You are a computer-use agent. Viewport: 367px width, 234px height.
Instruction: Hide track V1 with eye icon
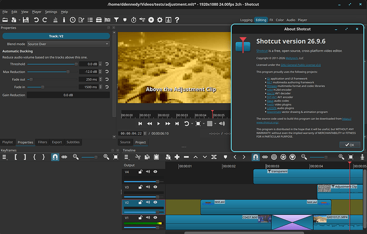[155, 218]
